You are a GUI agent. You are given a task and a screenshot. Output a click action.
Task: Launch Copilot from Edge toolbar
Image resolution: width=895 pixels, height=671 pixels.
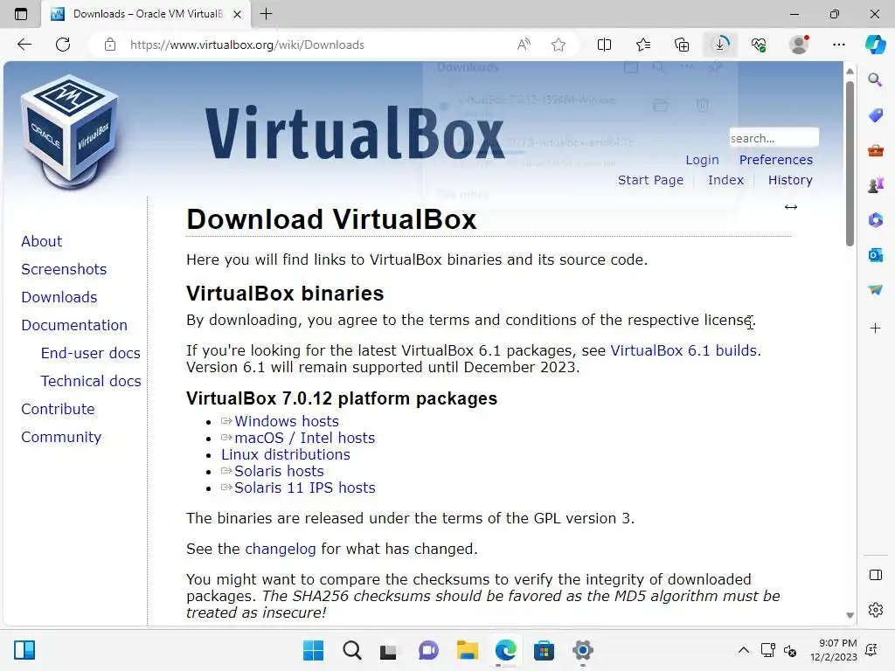875,45
